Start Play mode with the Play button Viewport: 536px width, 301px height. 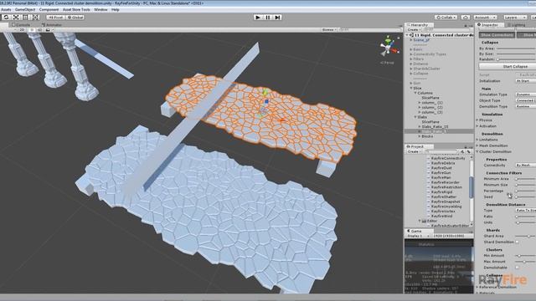[x=258, y=17]
